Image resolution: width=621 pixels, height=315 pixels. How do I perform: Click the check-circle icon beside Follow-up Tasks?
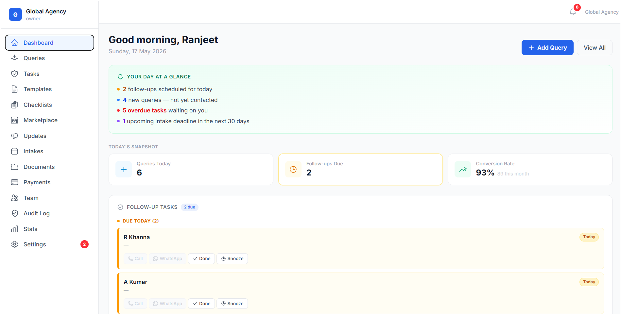pos(120,207)
